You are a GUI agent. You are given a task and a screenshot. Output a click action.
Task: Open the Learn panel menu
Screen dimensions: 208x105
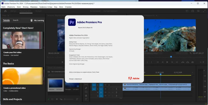click(x=8, y=16)
